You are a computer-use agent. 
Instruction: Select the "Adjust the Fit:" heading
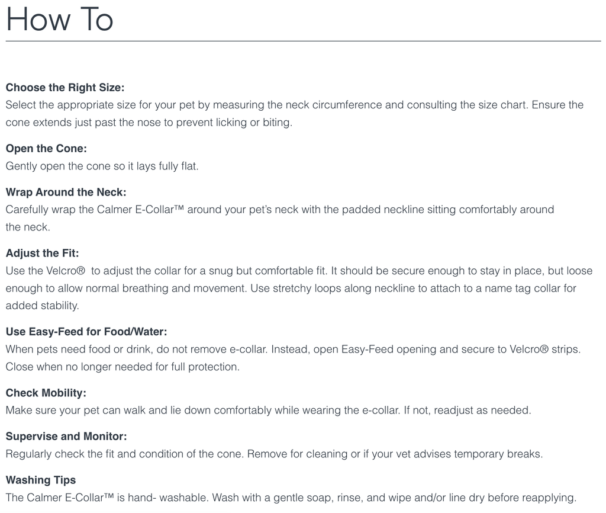point(42,254)
